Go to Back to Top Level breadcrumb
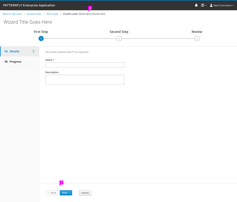 click(x=12, y=14)
